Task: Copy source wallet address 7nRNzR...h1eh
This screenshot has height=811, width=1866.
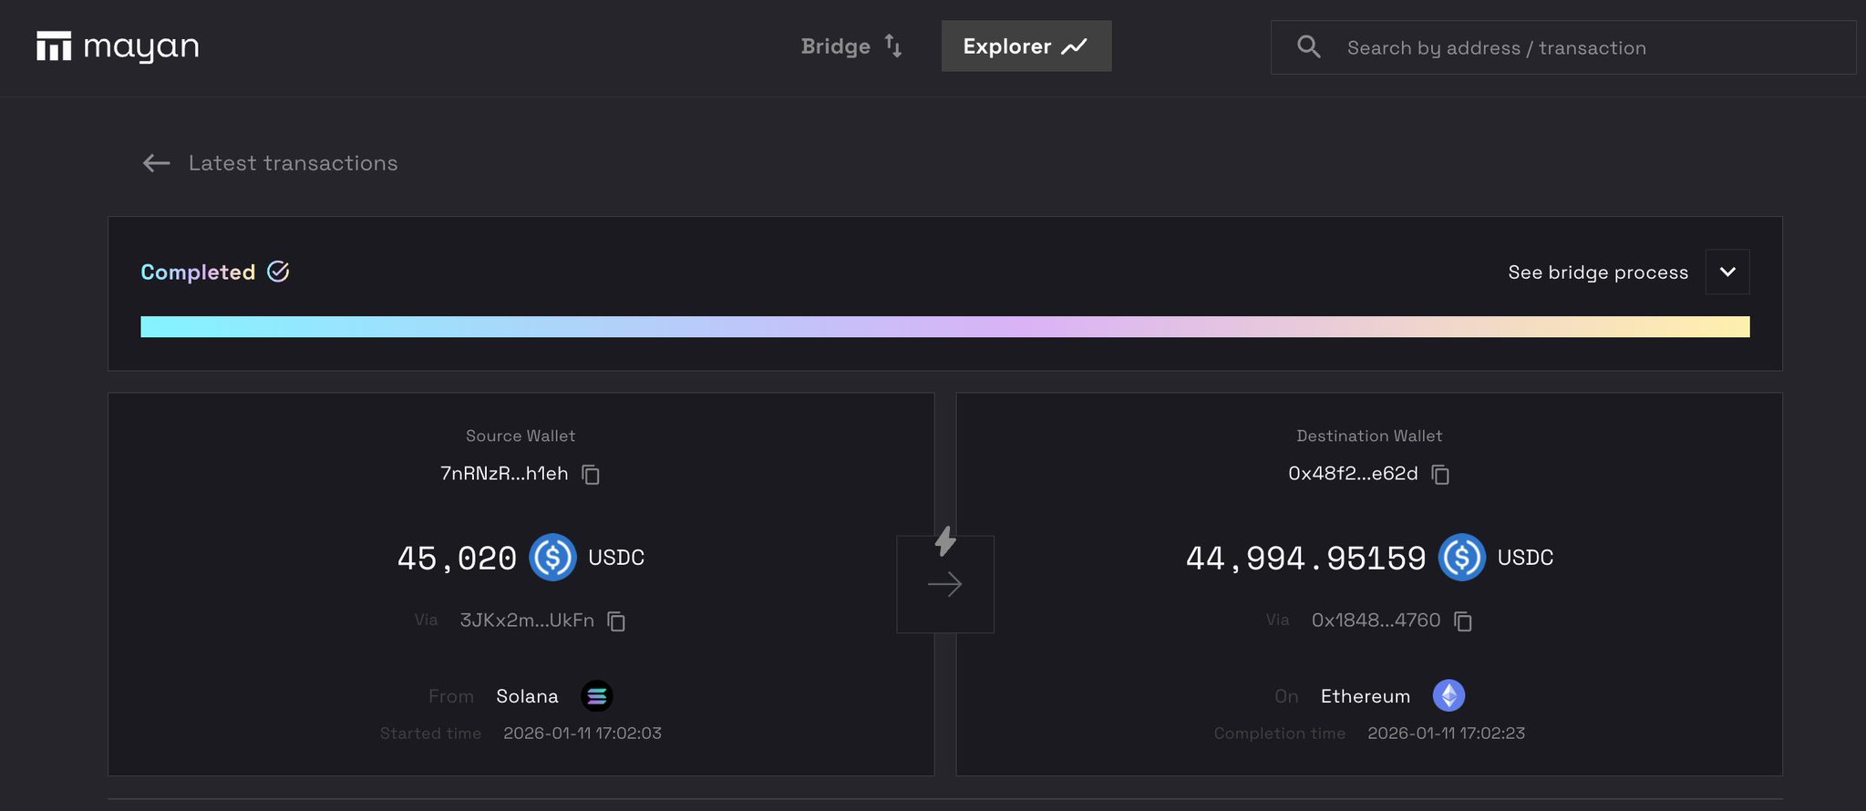Action: [591, 475]
